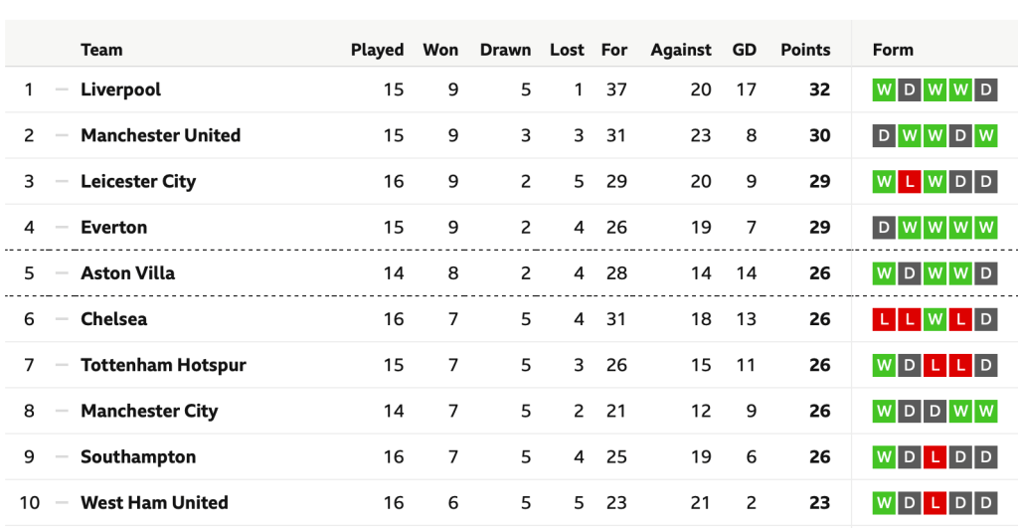Click West Ham United's red L form badge
Viewport: 1018px width, 528px height.
click(934, 503)
